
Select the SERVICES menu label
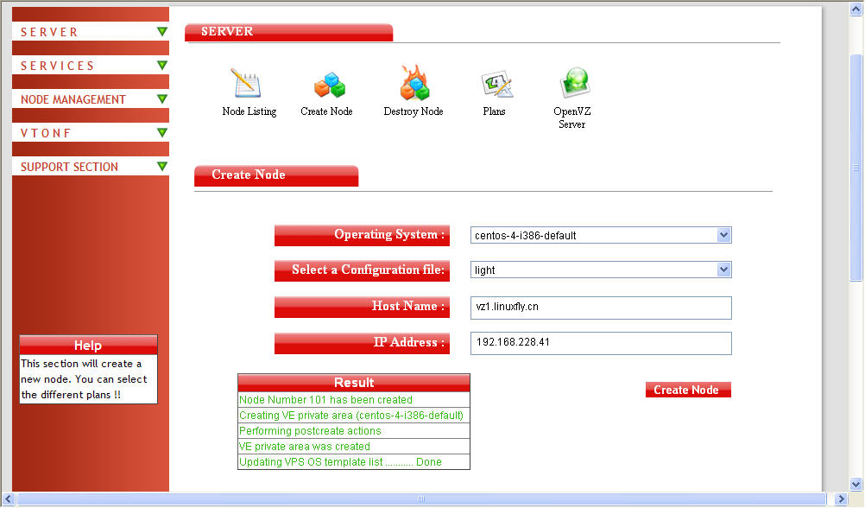click(x=58, y=66)
